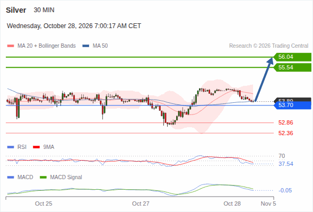Click the MACD value -0.05
Viewport: 313px width, 212px height.
pyautogui.click(x=285, y=190)
